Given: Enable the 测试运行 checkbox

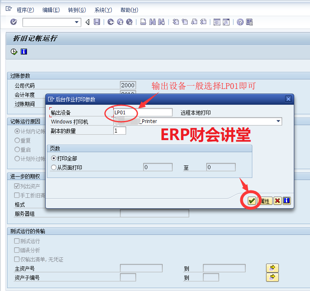Looking at the screenshot, I should [17, 241].
